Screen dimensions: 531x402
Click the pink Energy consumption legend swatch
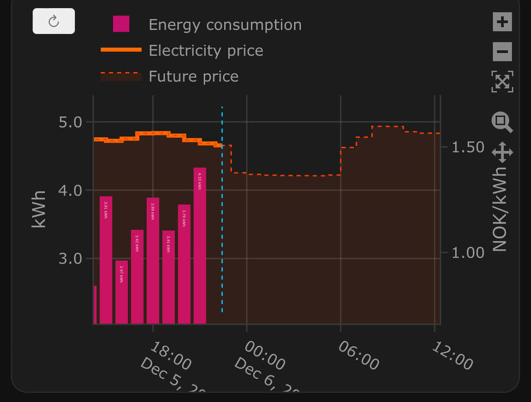(x=121, y=24)
